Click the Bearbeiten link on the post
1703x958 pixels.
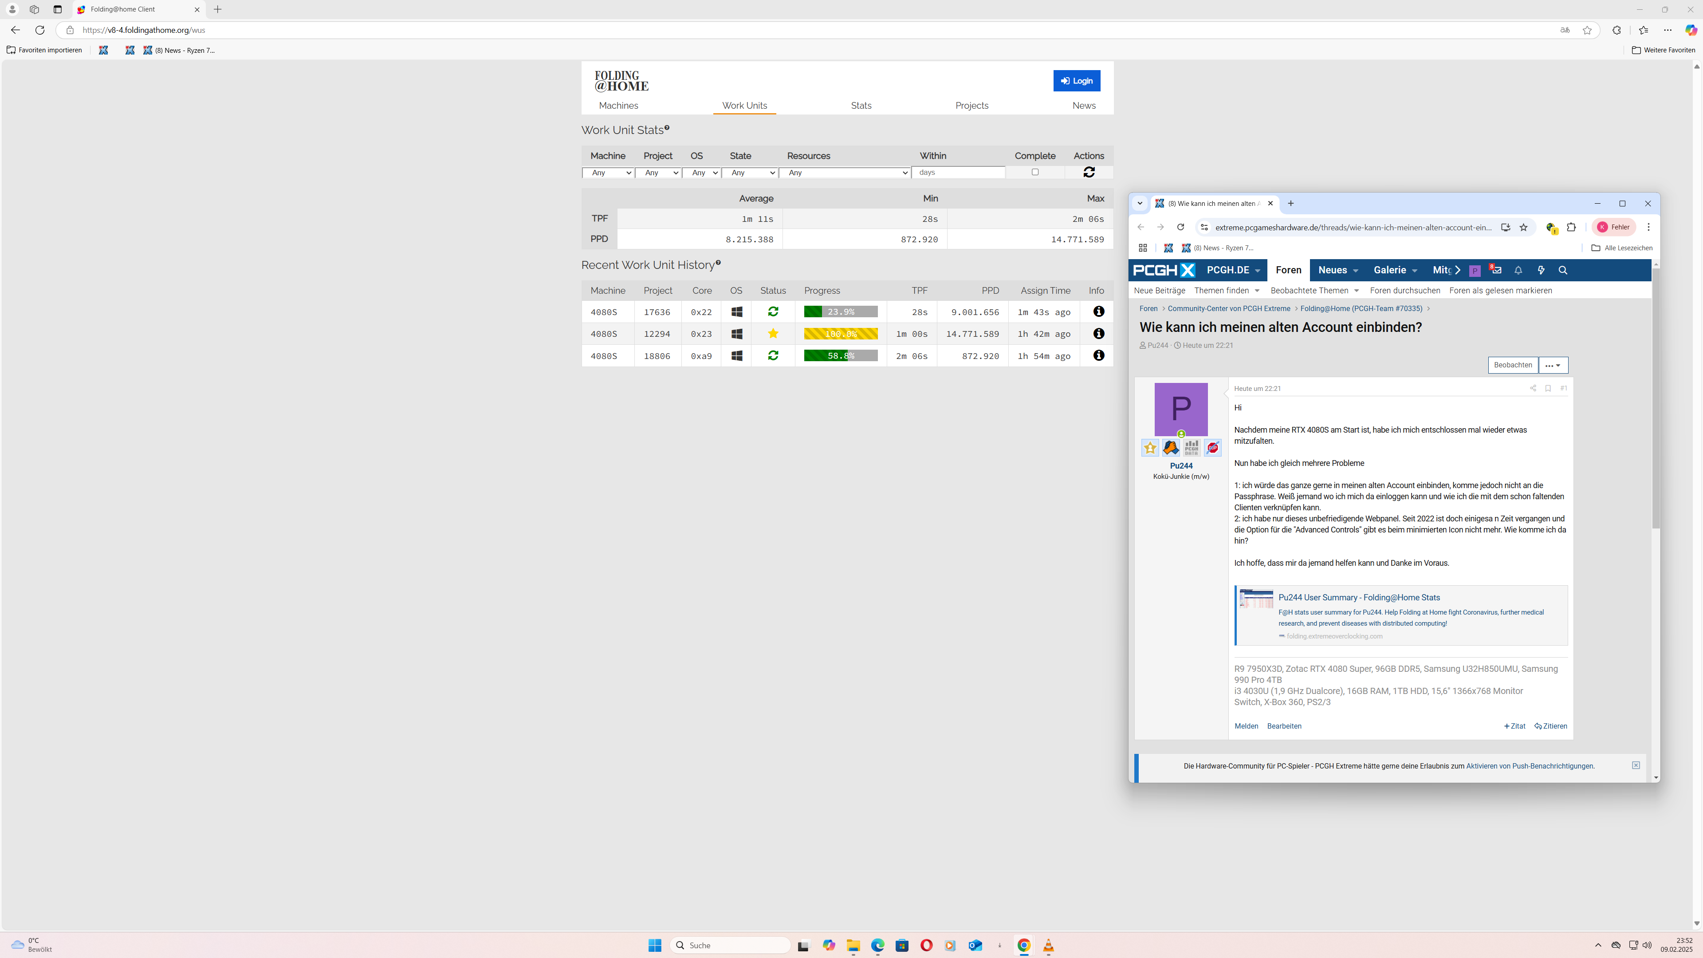point(1284,726)
